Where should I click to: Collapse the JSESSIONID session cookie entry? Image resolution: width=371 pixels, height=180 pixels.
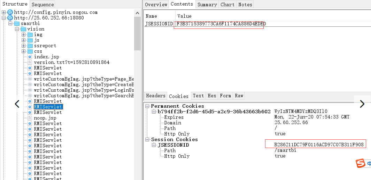[154, 145]
